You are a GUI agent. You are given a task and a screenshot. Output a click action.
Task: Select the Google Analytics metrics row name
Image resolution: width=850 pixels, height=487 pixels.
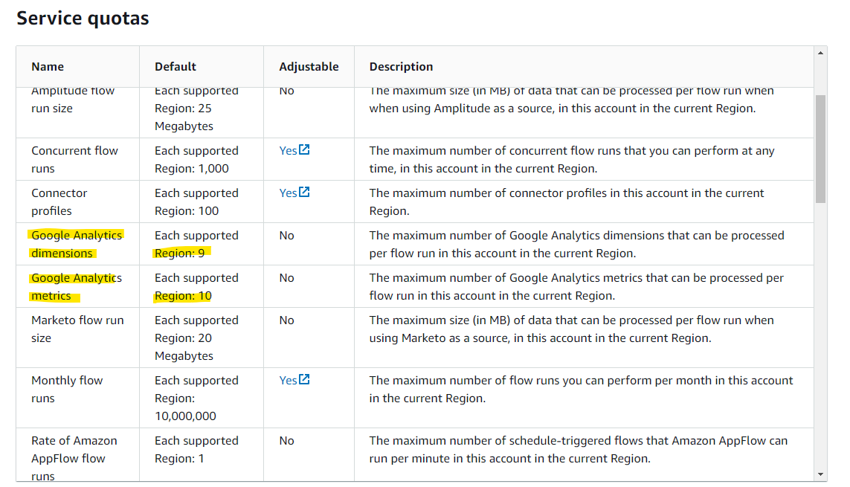[76, 286]
